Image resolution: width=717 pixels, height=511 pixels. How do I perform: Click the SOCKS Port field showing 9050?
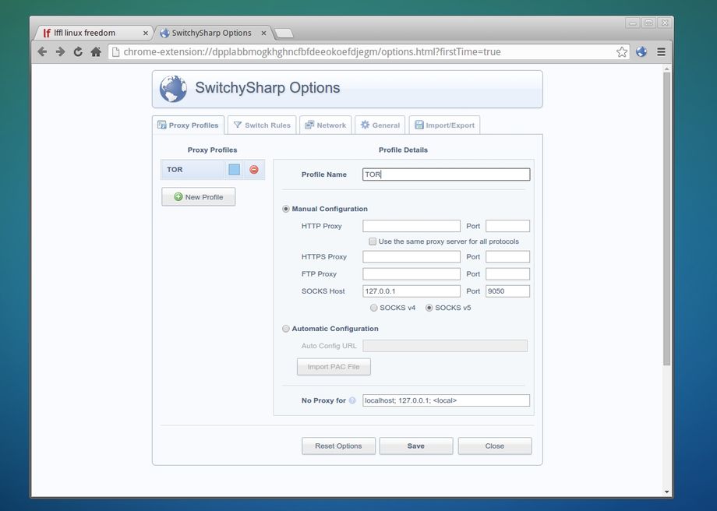(507, 291)
